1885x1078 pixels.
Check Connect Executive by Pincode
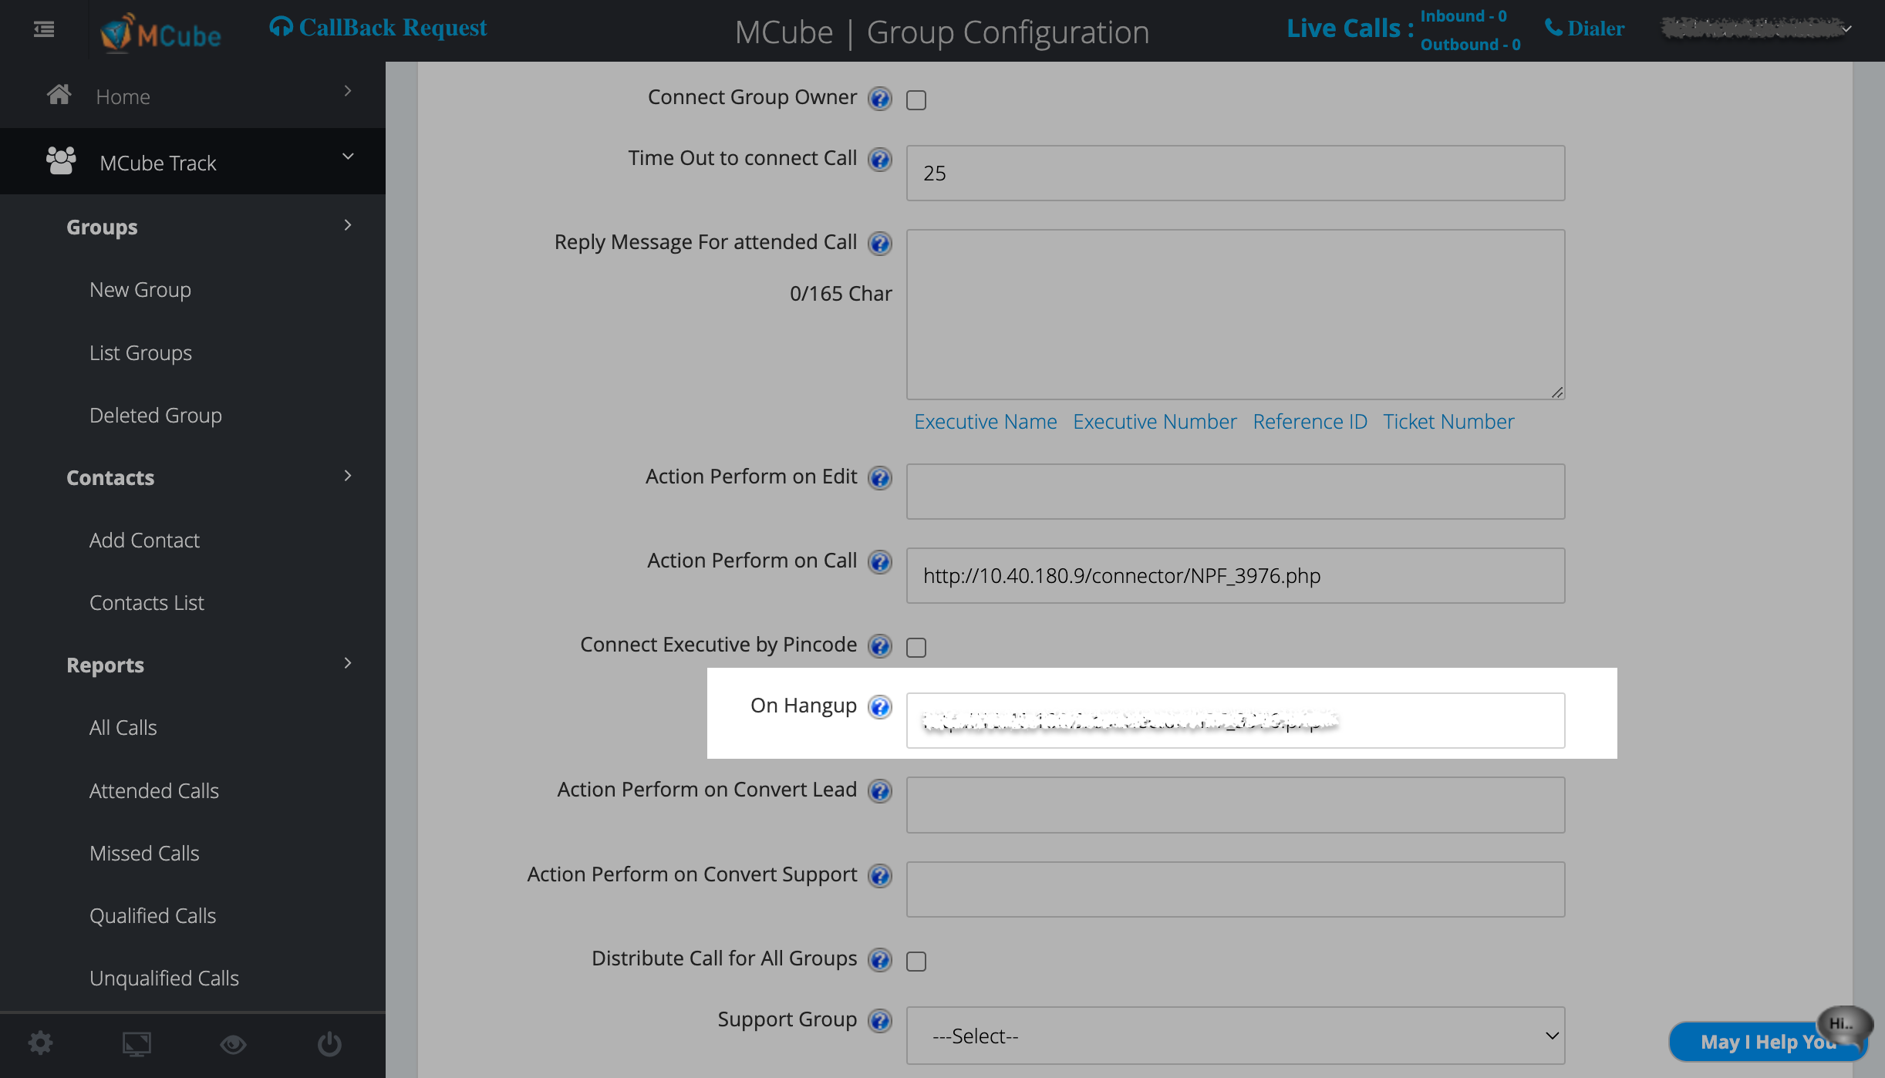coord(916,648)
